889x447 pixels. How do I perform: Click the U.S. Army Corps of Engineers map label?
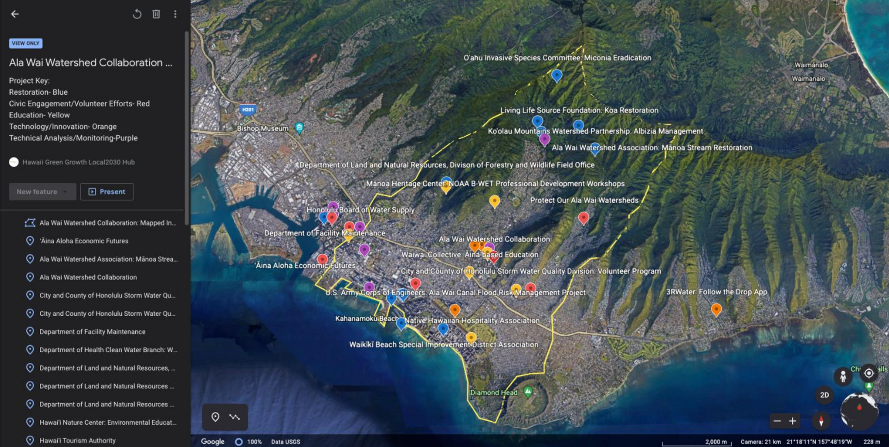pos(455,293)
